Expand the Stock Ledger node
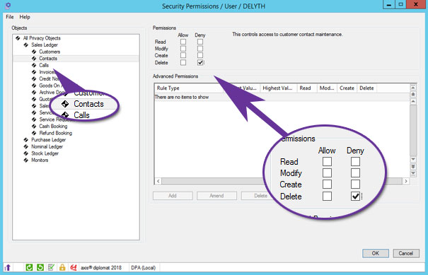Viewport: 428px width, 275px height. [x=26, y=153]
